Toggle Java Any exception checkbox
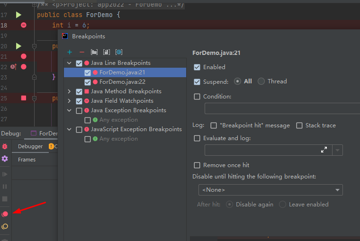 [x=88, y=120]
